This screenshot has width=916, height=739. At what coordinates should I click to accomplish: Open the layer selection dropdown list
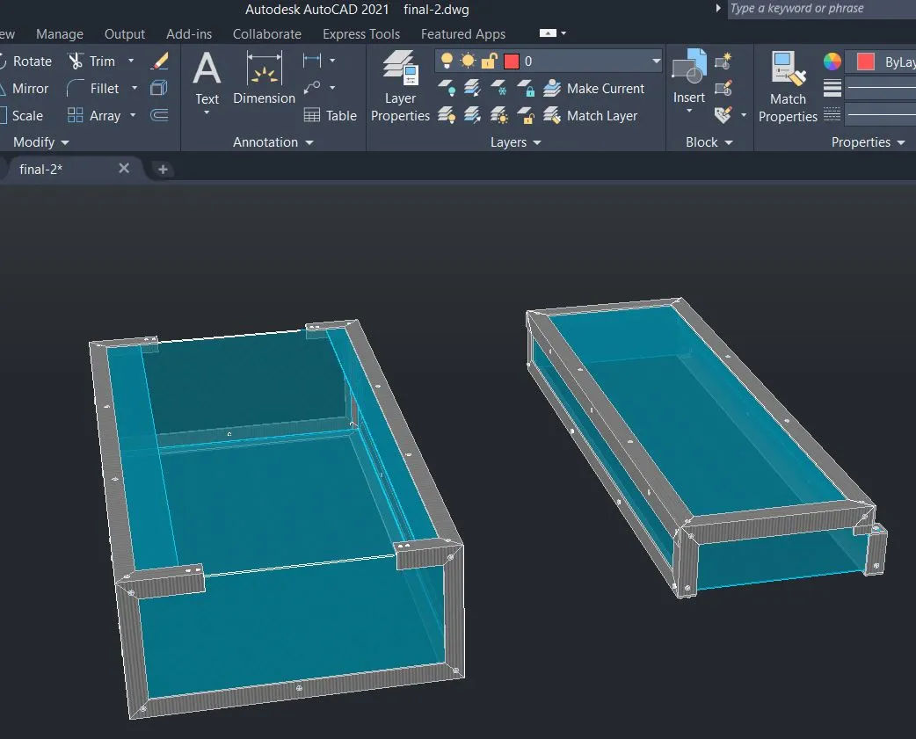point(656,62)
